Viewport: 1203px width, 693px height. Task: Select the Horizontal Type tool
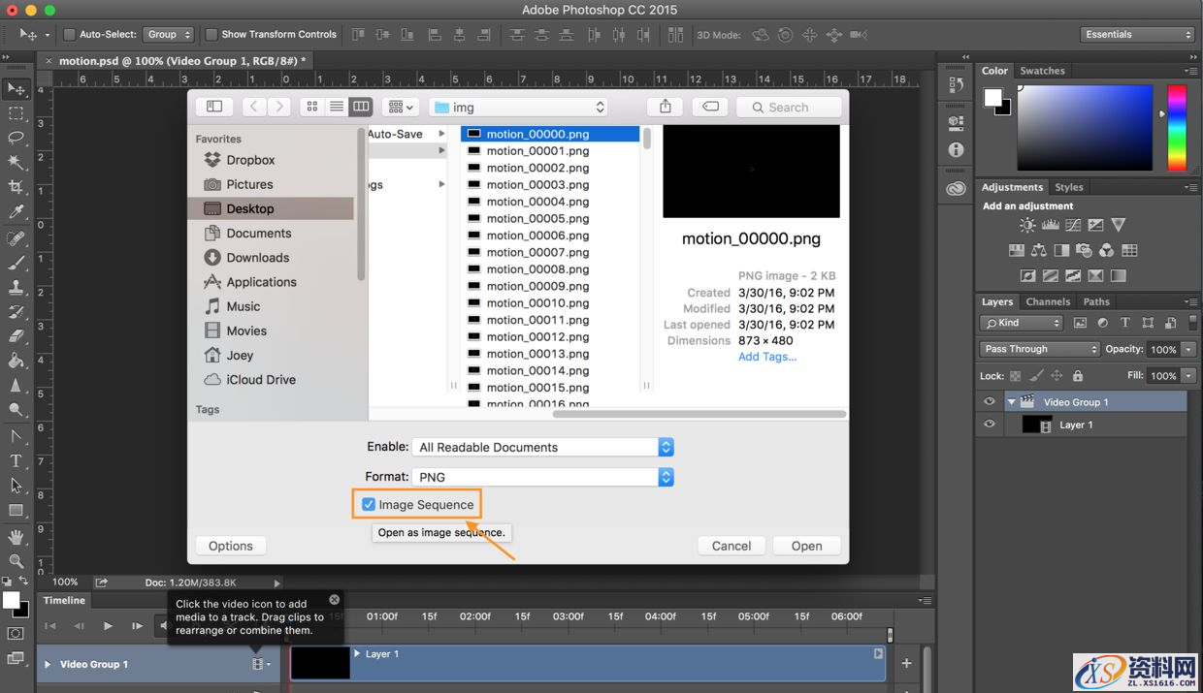point(16,460)
